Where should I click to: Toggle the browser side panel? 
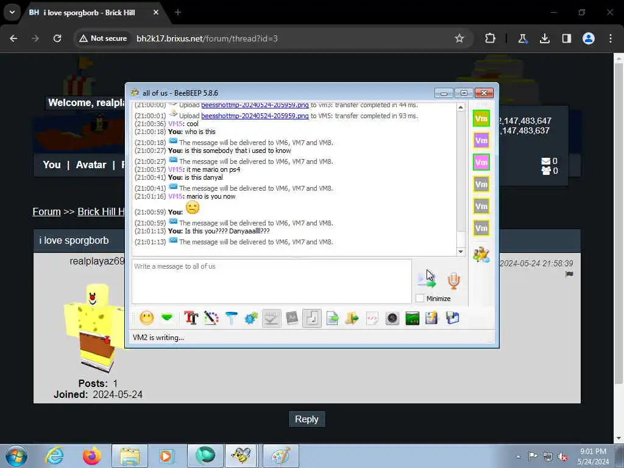pyautogui.click(x=567, y=38)
